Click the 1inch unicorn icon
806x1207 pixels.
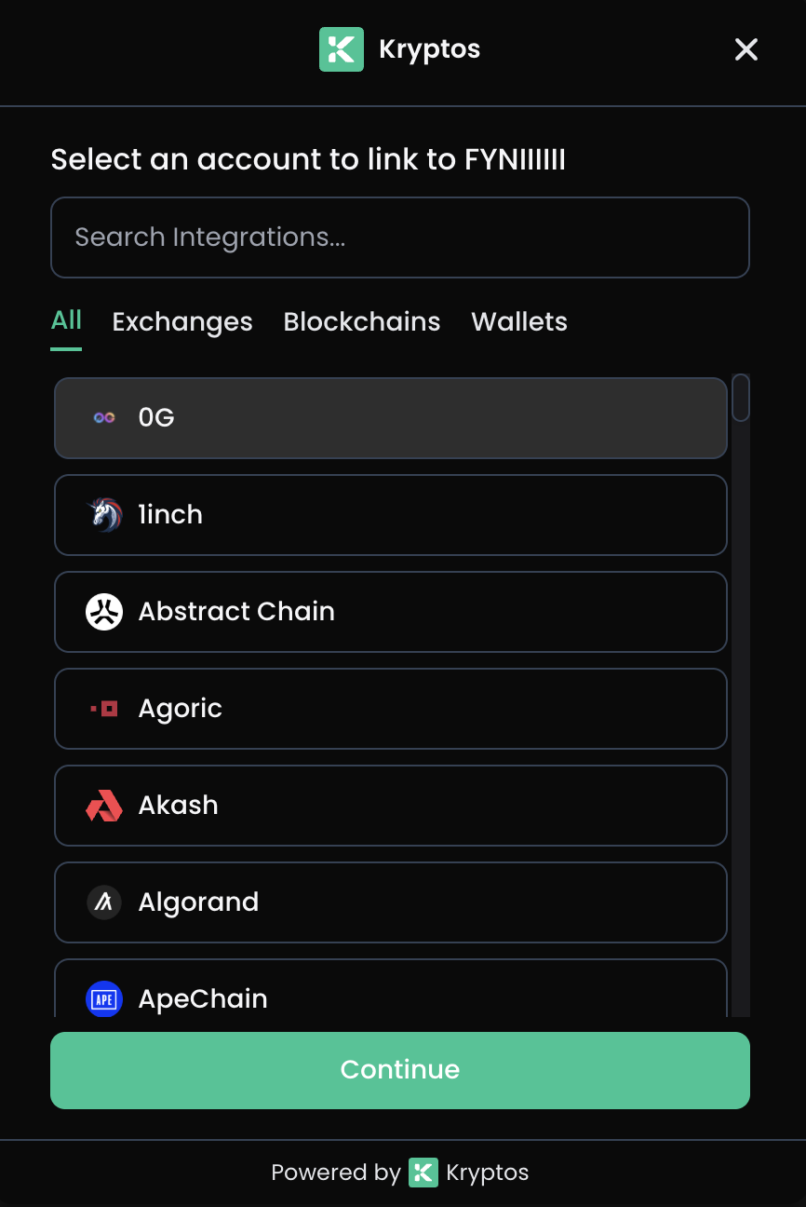pos(104,515)
